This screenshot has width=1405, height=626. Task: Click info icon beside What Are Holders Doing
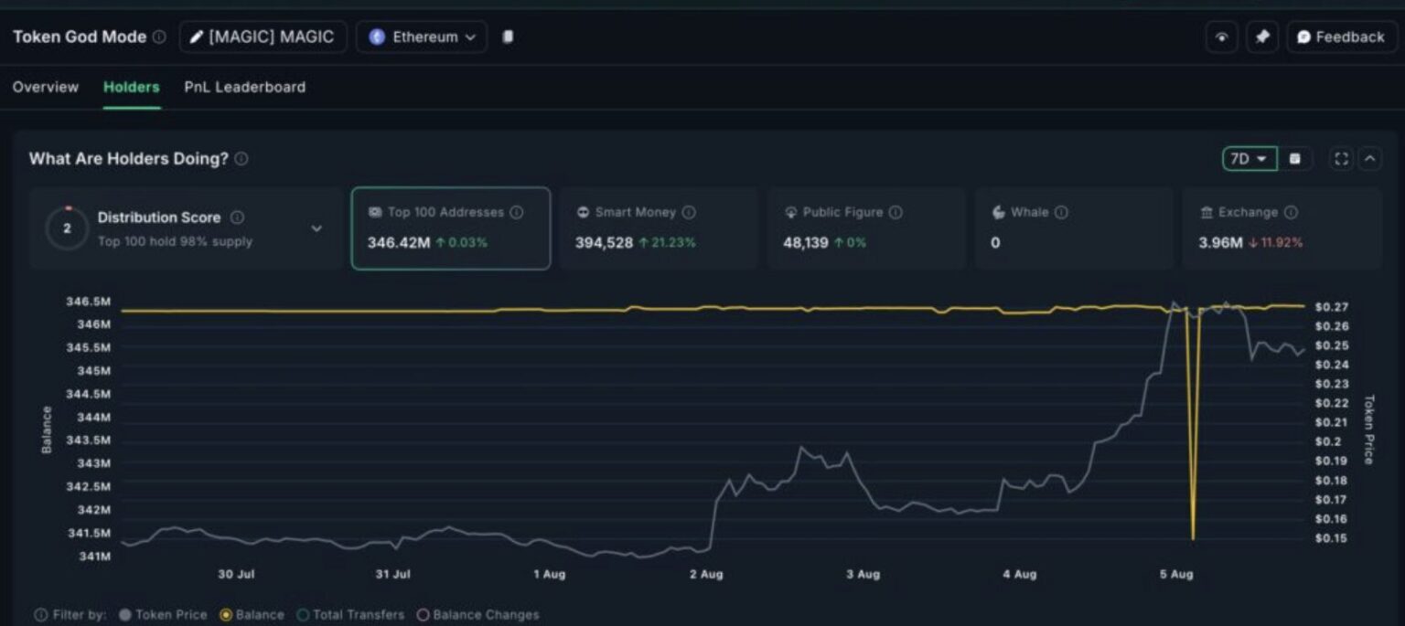pos(241,159)
